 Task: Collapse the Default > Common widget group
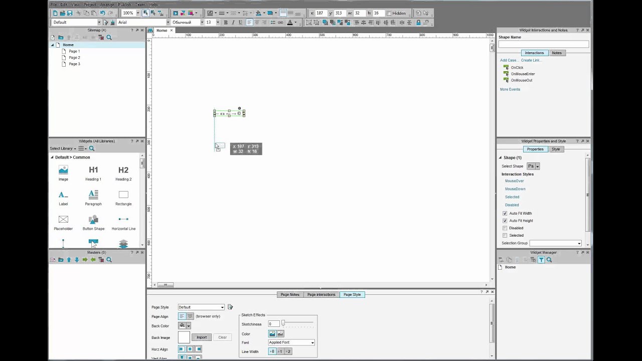point(52,157)
